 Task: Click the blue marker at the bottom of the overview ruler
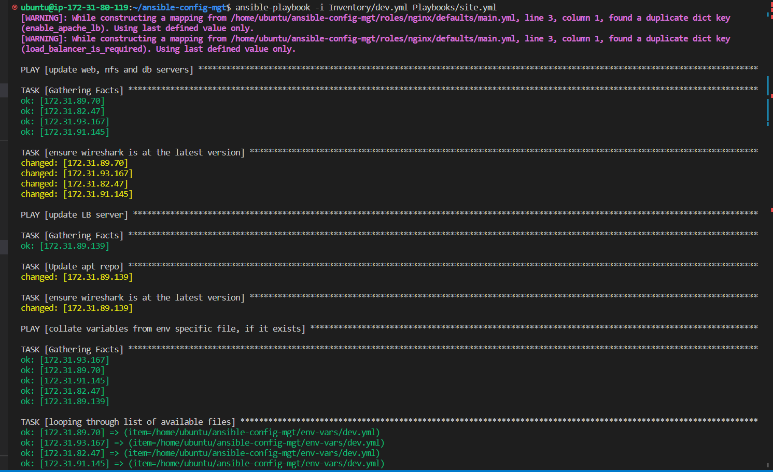[768, 124]
